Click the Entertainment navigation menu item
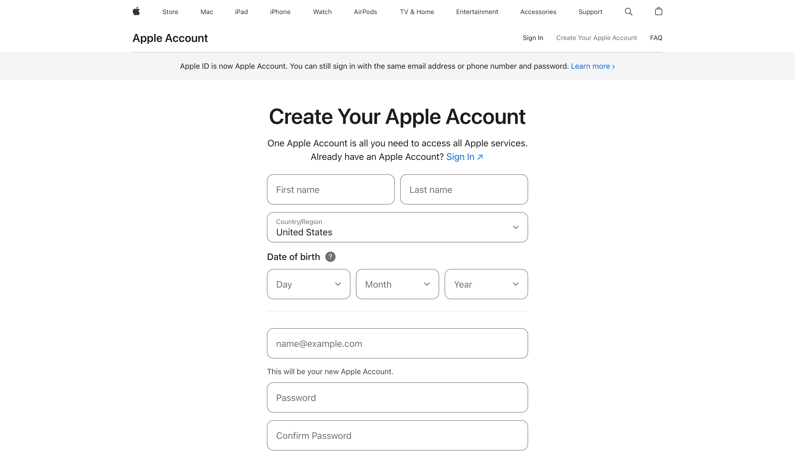 (x=477, y=12)
